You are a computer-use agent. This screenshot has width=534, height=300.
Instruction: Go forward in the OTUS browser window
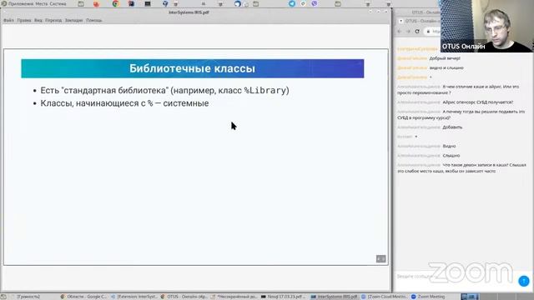[408, 32]
